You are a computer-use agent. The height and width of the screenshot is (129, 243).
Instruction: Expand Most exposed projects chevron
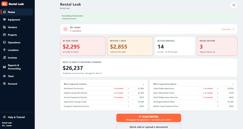coord(233,84)
